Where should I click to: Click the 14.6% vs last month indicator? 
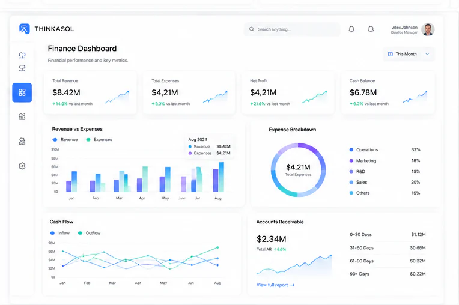tap(72, 104)
